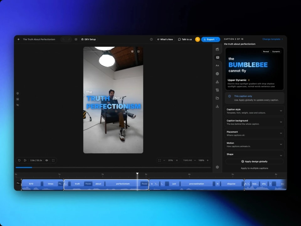Select the Pause block between truth and about

point(88,184)
